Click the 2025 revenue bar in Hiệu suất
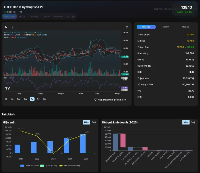Viewport: 200px width, 173px height. pos(83,143)
